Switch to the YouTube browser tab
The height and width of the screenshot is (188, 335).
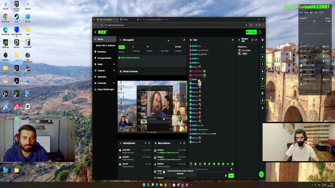pyautogui.click(x=153, y=19)
